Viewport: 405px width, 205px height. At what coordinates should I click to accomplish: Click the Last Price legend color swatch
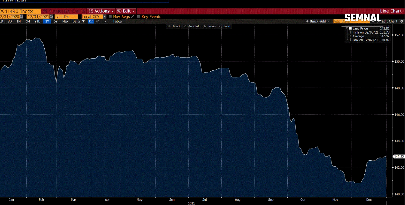[350, 28]
